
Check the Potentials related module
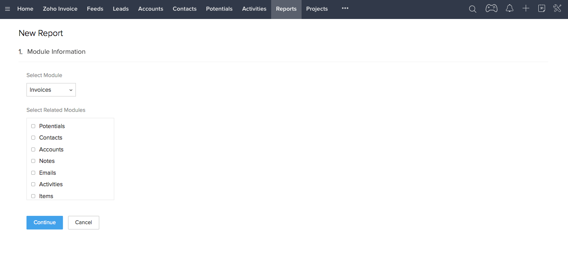coord(33,126)
